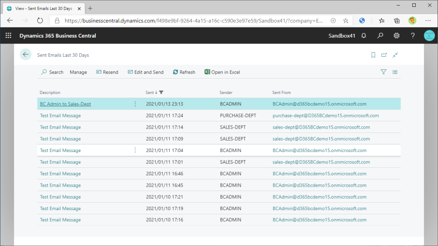Click the purchase-dept@D365BCdemo15 sender address

pyautogui.click(x=326, y=115)
